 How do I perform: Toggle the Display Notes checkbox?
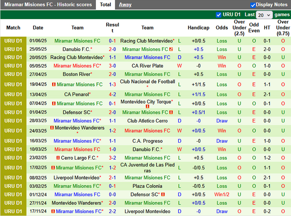click(253, 5)
